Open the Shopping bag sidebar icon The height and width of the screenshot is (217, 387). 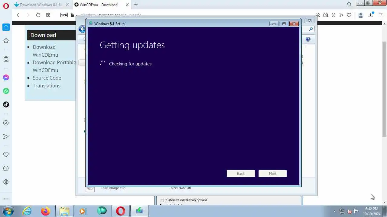6,59
